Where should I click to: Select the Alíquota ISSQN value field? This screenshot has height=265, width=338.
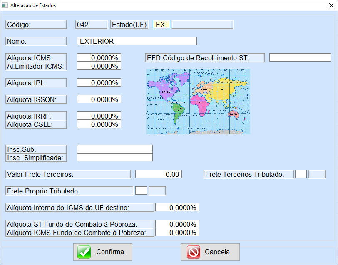(99, 99)
